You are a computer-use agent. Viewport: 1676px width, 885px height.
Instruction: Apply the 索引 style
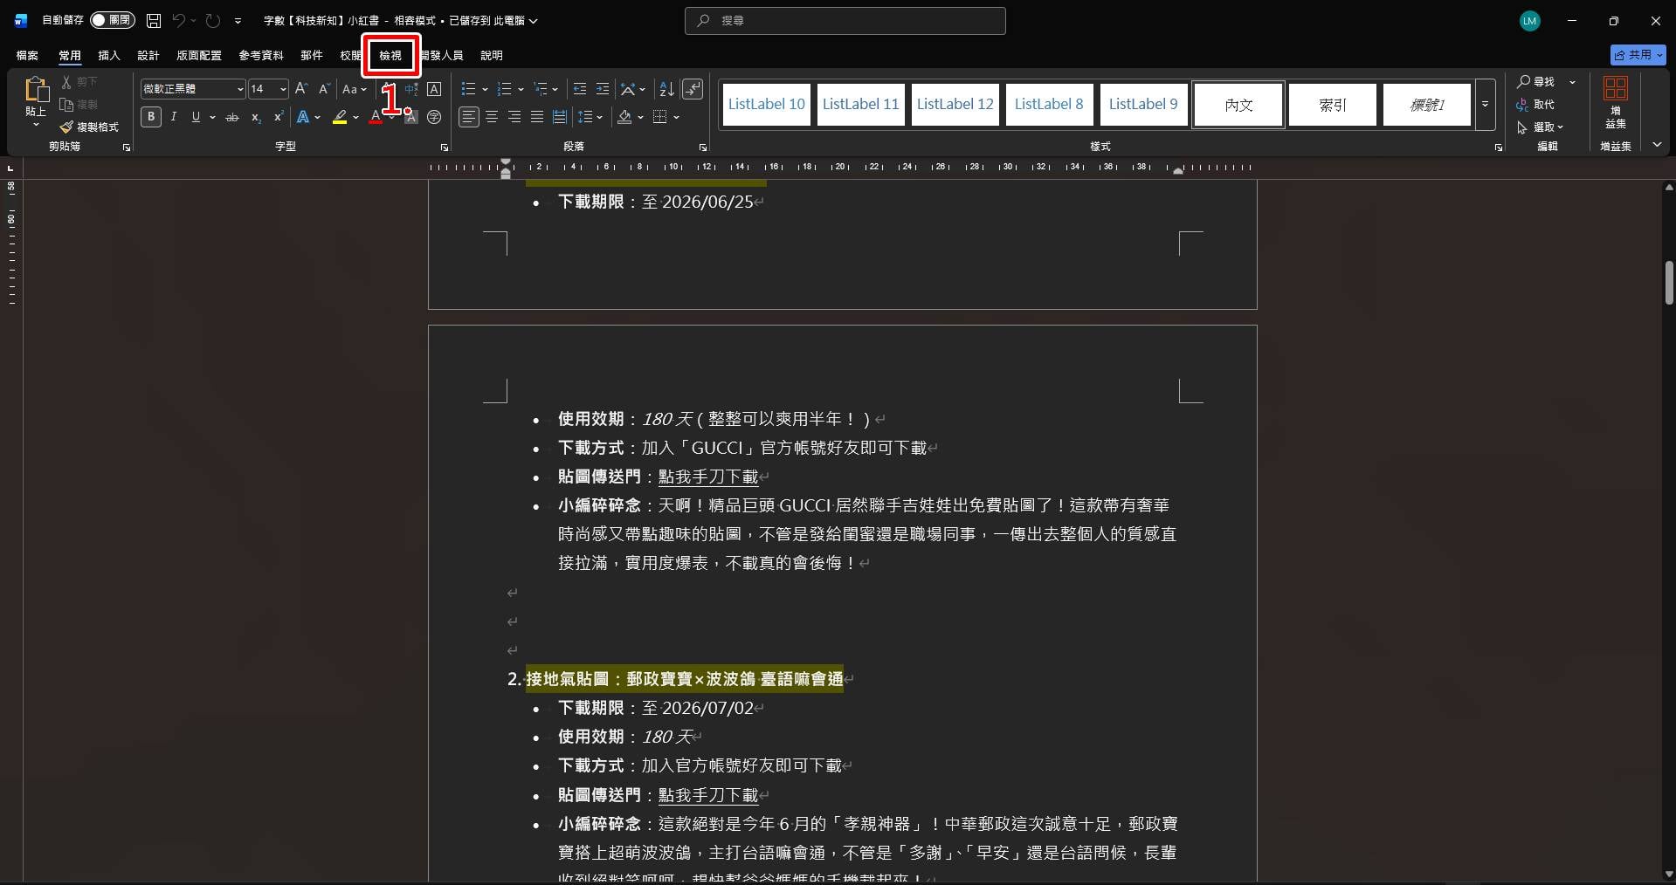tap(1333, 105)
